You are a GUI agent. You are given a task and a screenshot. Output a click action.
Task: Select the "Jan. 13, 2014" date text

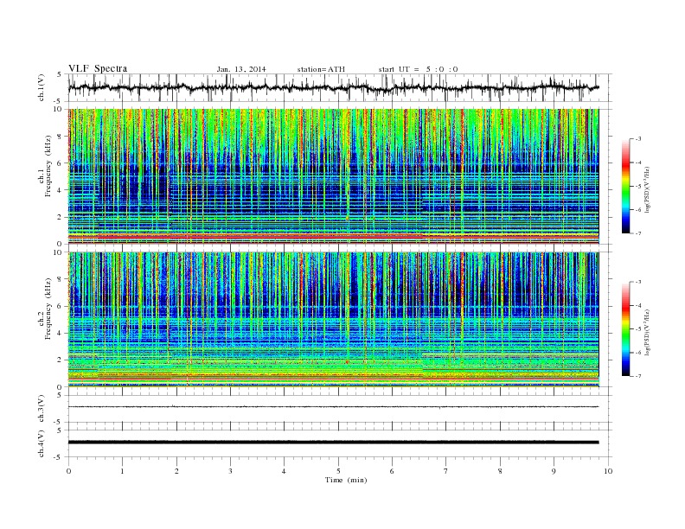click(x=241, y=69)
